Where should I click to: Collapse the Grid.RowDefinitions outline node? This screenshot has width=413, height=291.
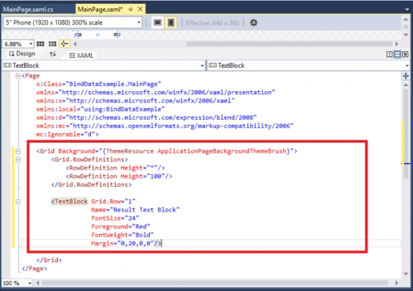tap(18, 160)
